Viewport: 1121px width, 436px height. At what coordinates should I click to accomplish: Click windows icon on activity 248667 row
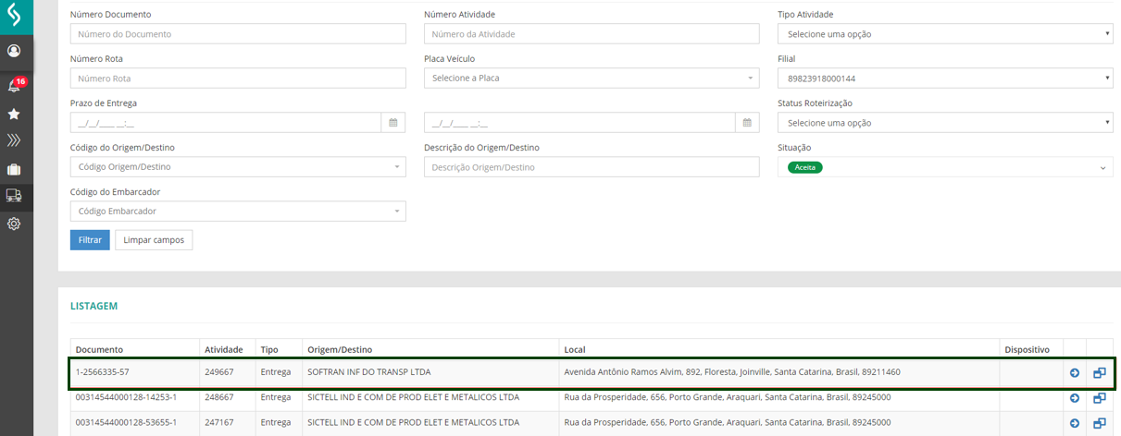coord(1100,398)
